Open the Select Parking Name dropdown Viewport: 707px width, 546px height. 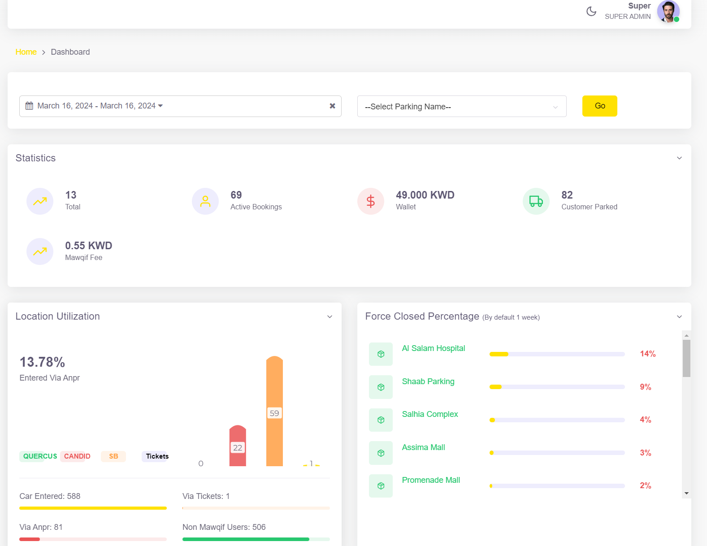(x=461, y=107)
